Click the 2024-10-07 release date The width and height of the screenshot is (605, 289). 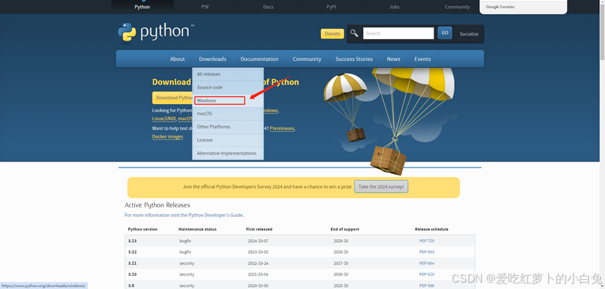tap(258, 241)
